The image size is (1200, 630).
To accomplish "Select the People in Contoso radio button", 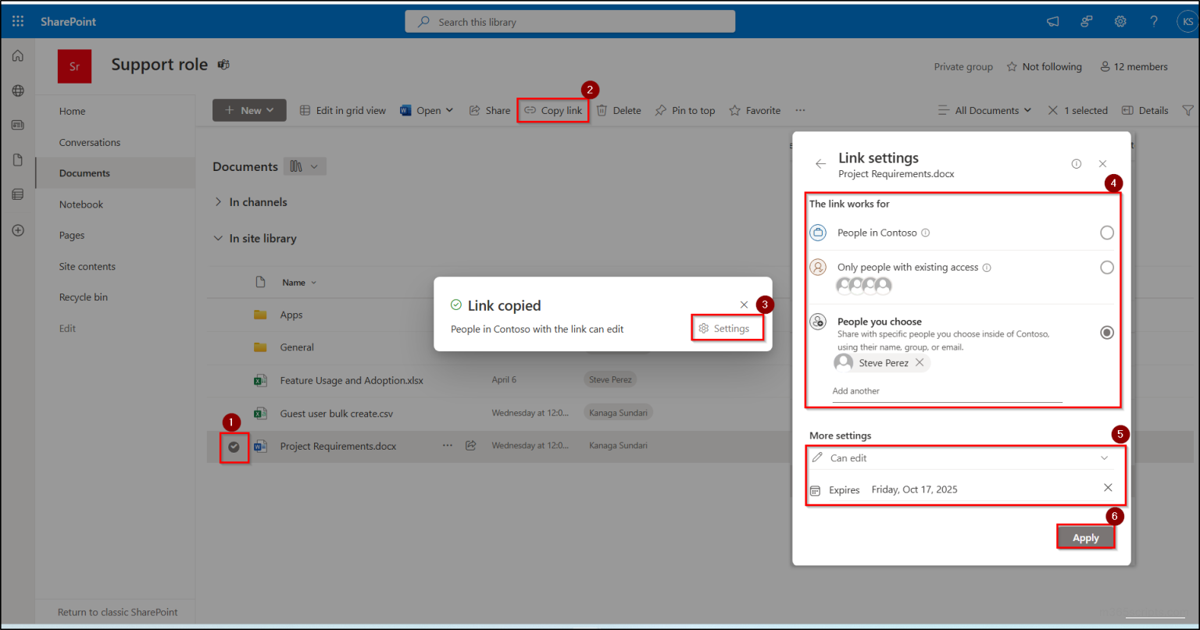I will point(1107,232).
